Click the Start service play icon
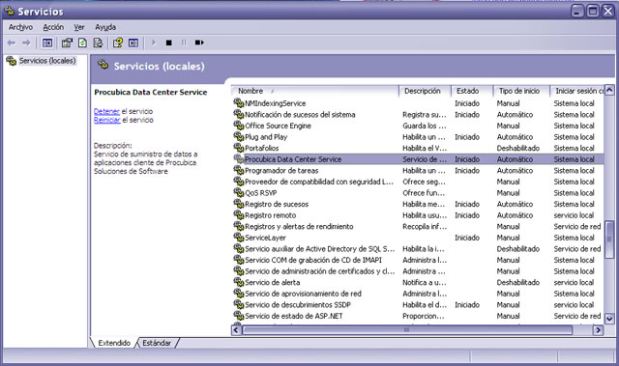The image size is (619, 366). (154, 42)
